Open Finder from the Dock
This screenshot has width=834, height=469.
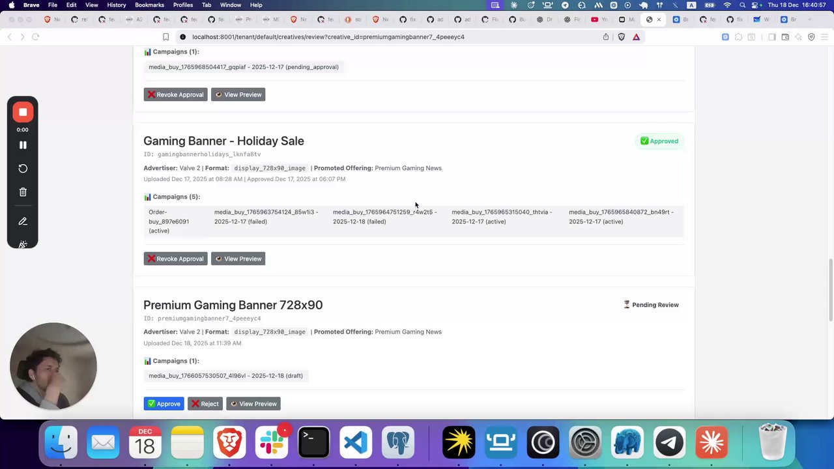point(61,444)
